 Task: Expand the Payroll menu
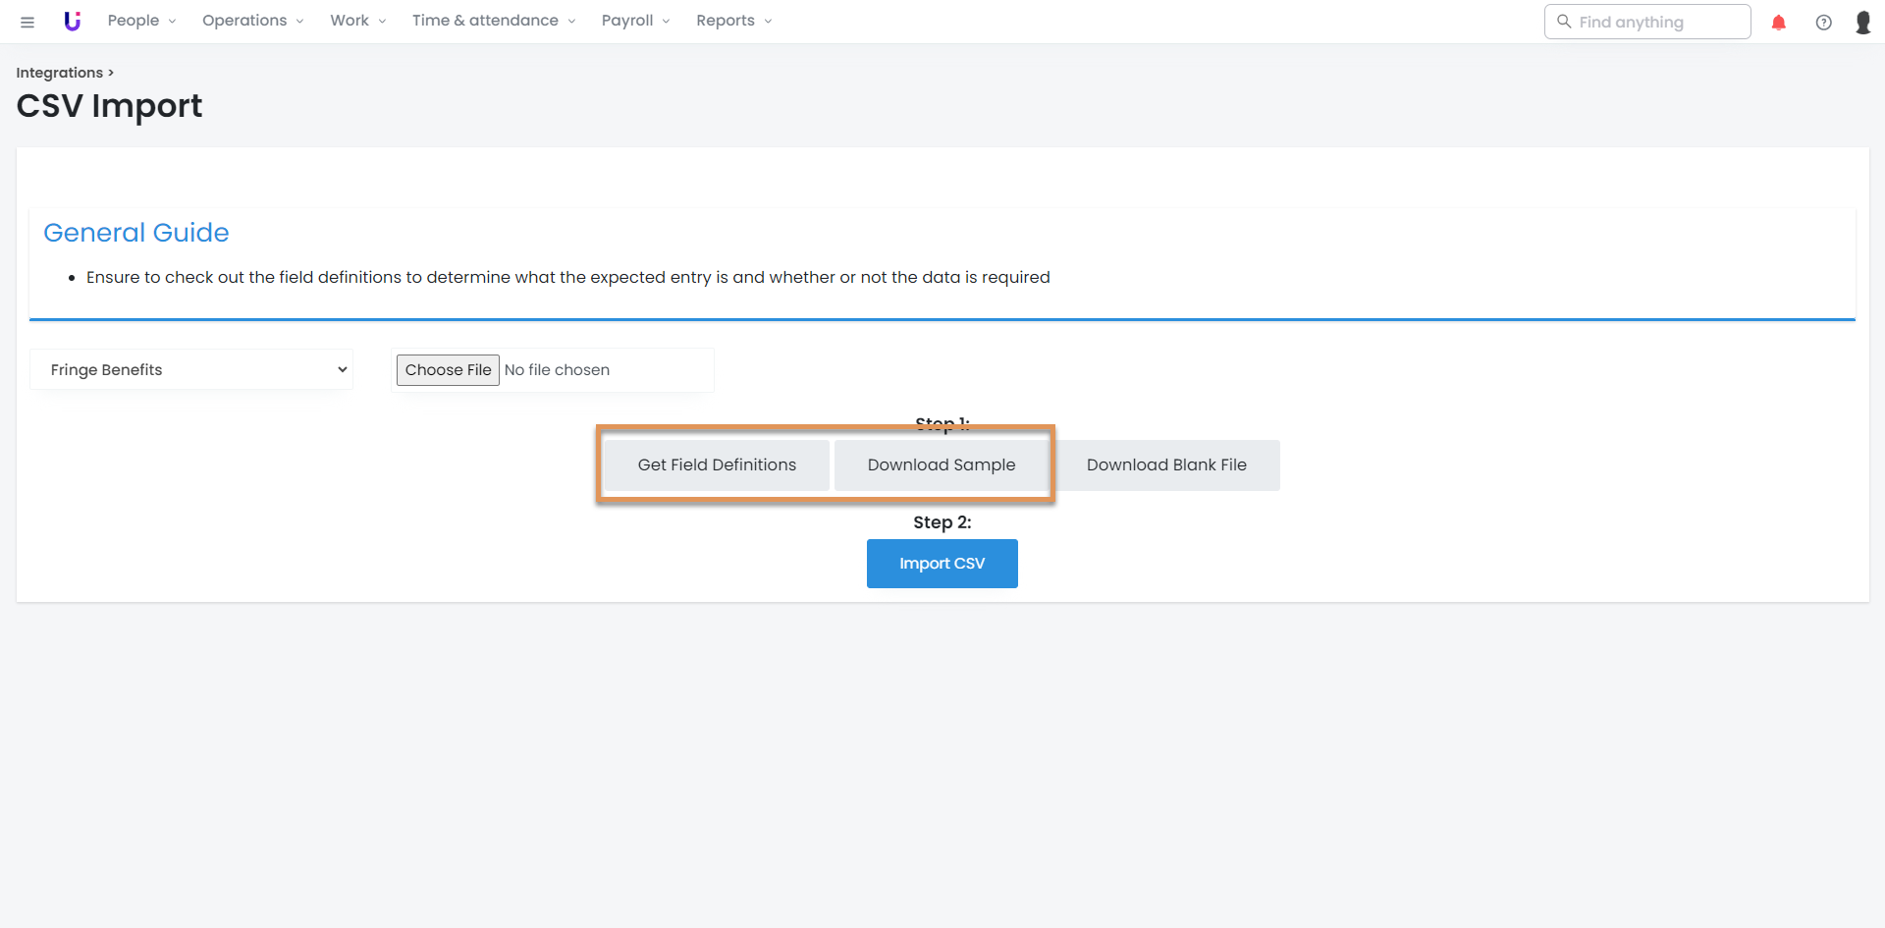pos(635,21)
